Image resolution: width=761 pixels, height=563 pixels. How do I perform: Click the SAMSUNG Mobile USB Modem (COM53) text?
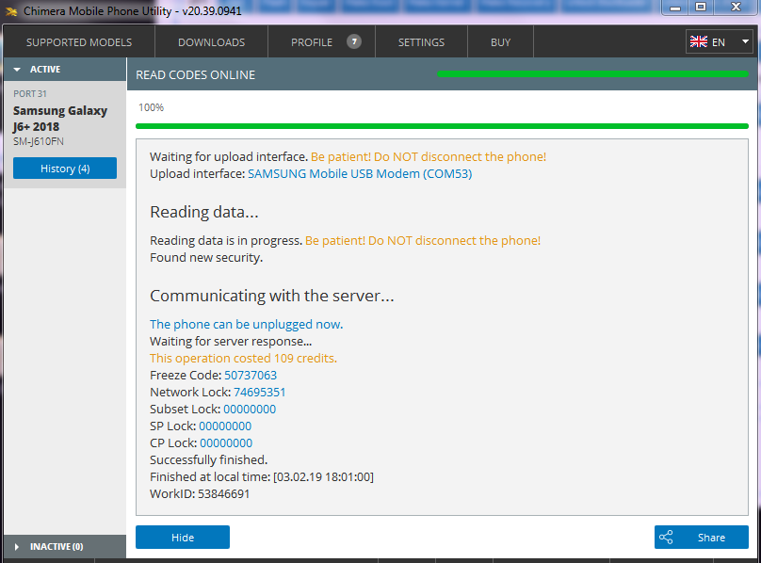tap(360, 174)
